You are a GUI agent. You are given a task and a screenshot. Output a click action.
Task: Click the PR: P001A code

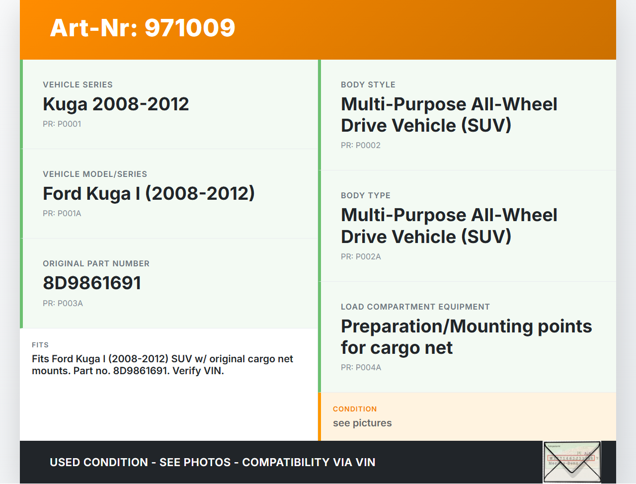click(x=62, y=214)
